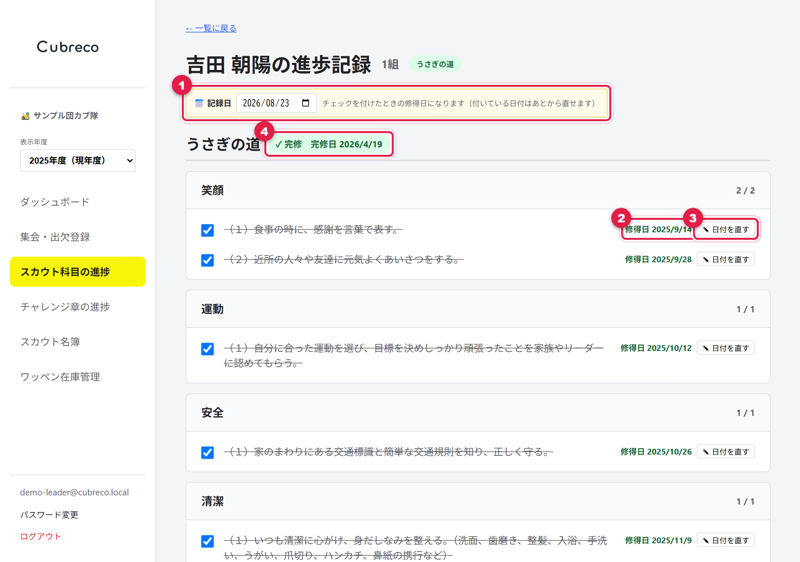Click the パスワード変更 link

(49, 515)
